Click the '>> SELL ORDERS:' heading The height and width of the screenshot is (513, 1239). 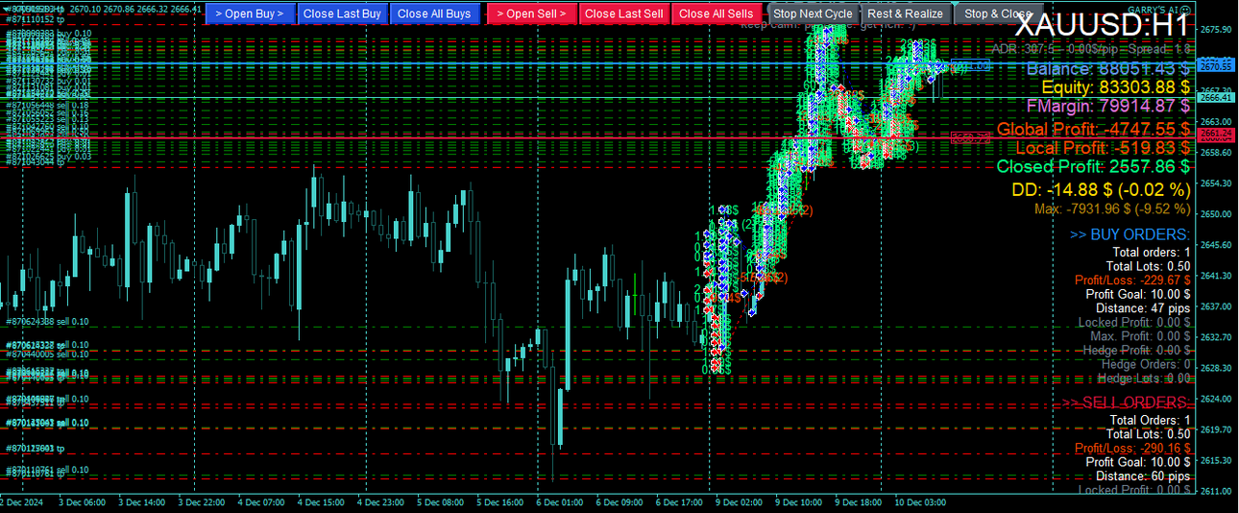(1126, 402)
